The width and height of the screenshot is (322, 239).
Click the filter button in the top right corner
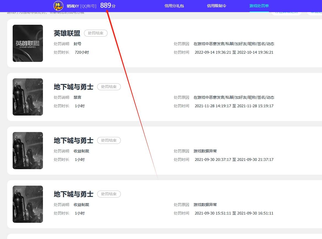tap(286, 12)
